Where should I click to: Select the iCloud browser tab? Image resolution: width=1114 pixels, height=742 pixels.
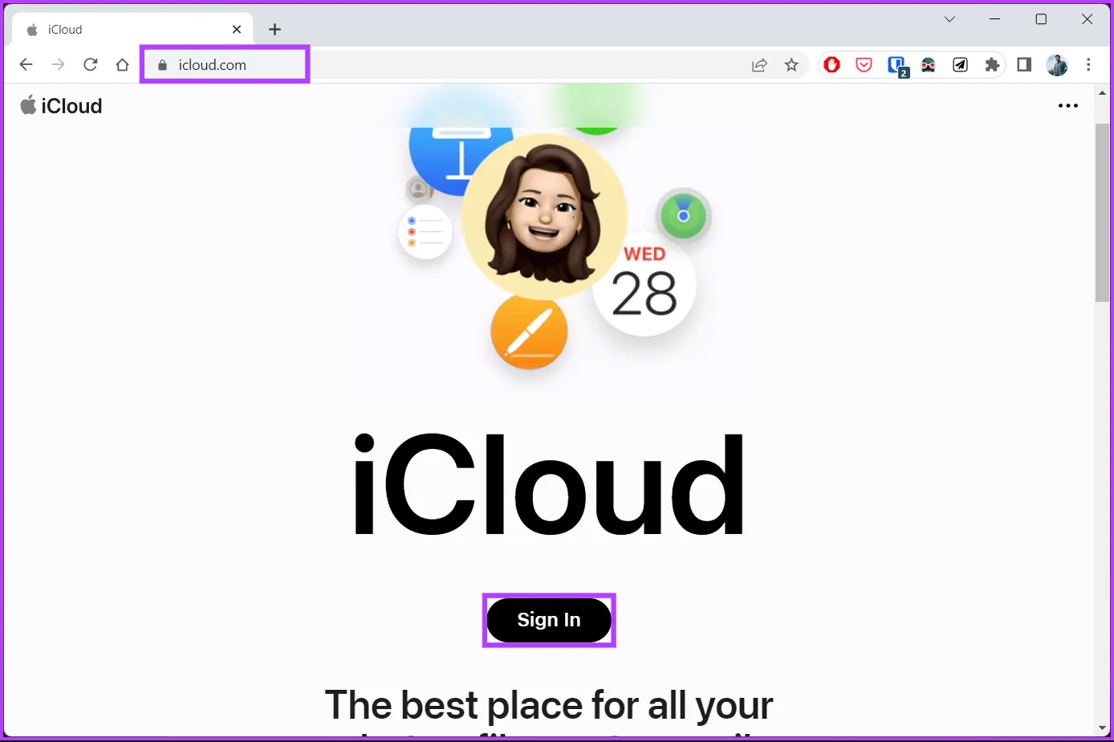pos(134,30)
